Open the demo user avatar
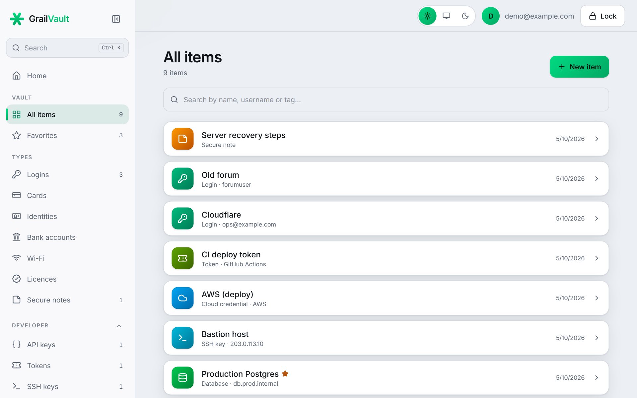This screenshot has width=637, height=398. 490,16
